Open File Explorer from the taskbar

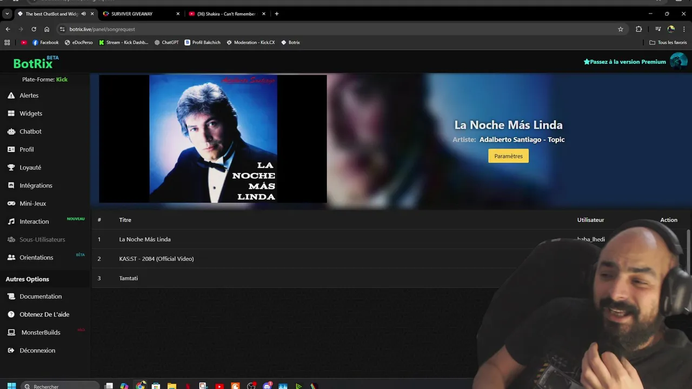(172, 386)
